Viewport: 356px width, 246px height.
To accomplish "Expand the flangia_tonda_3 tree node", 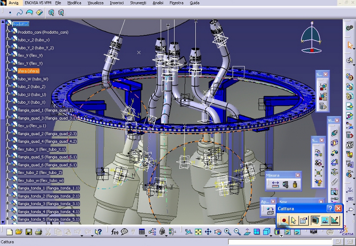I will click(x=7, y=204).
